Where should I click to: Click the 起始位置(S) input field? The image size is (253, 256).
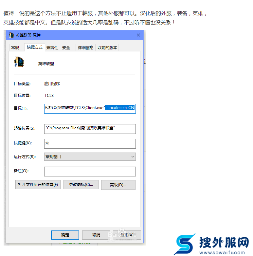tap(90, 129)
